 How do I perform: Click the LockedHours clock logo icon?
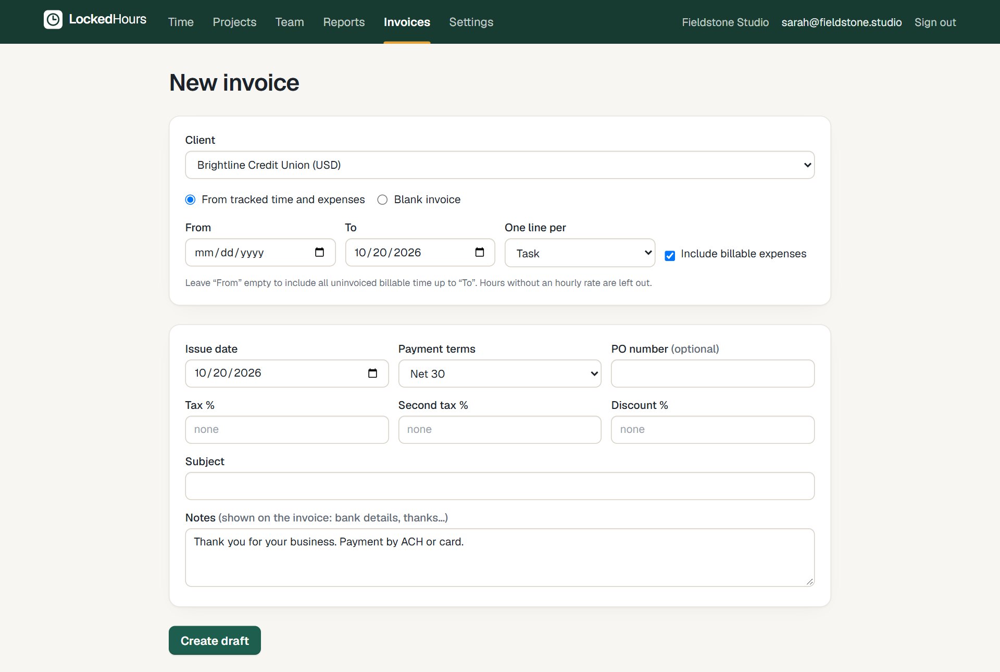(x=53, y=20)
